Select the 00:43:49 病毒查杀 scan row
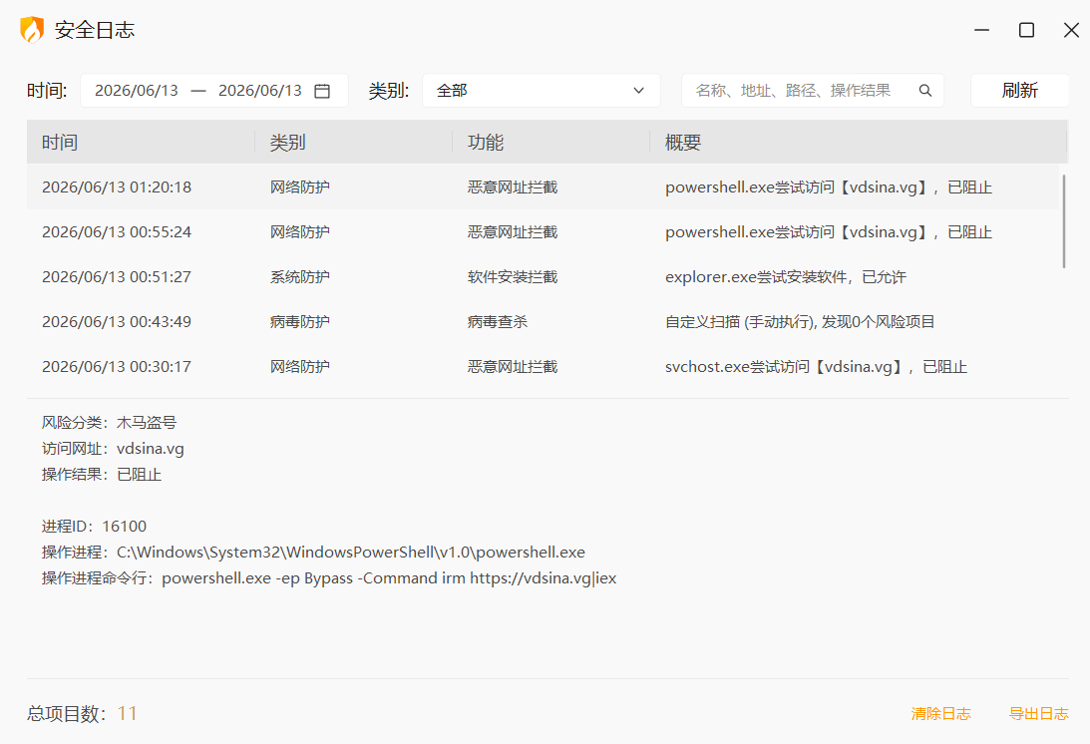 [543, 322]
